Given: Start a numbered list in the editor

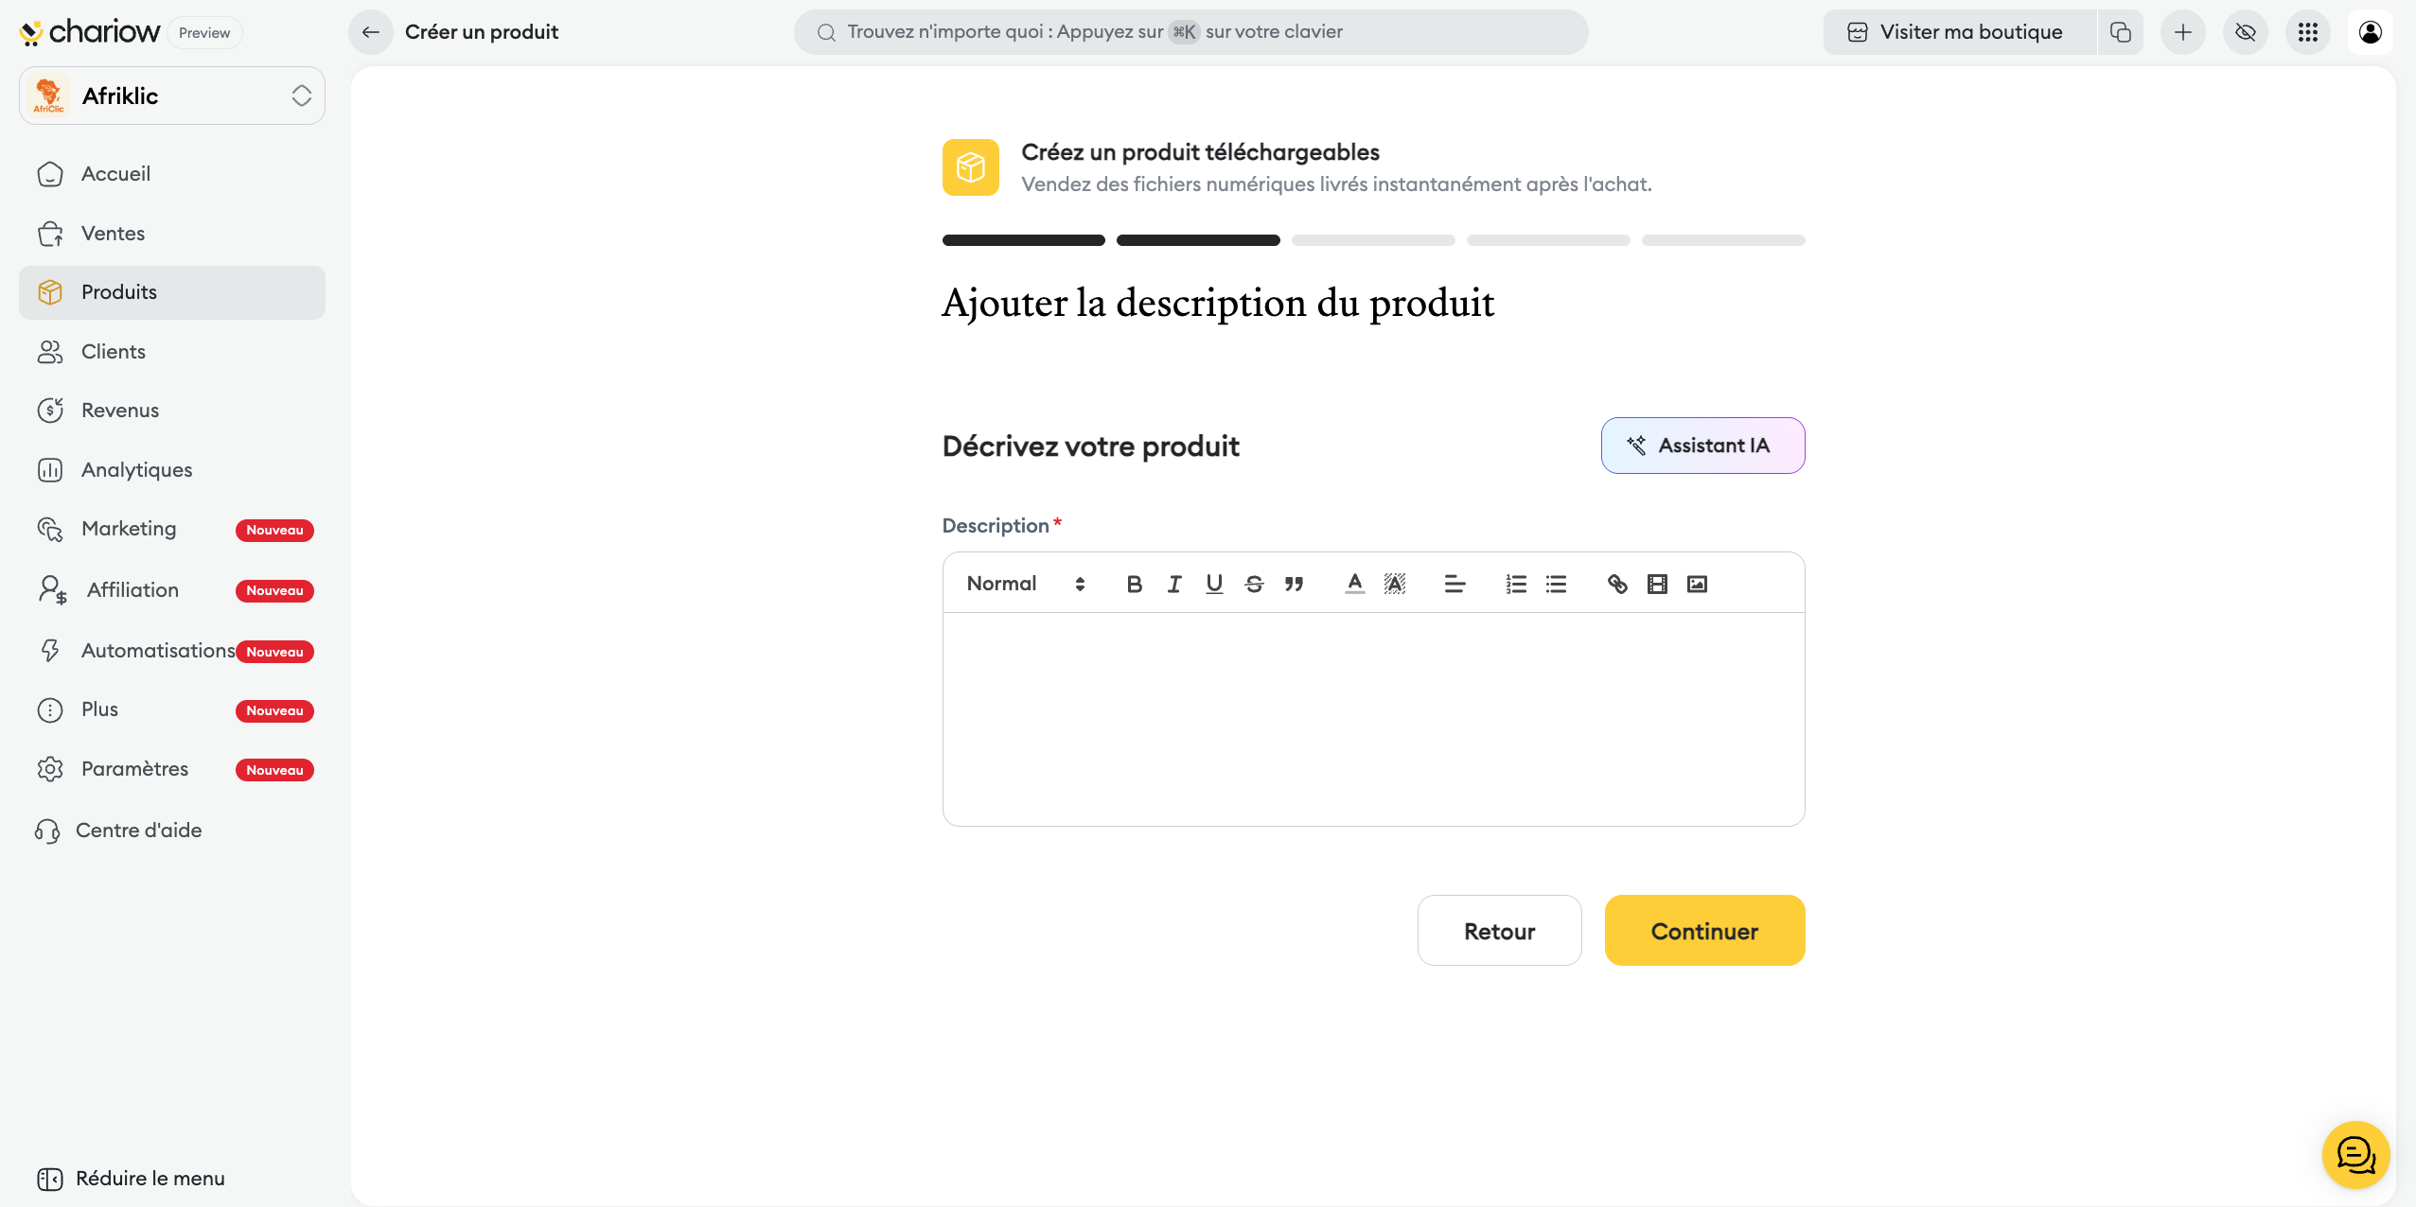Looking at the screenshot, I should pyautogui.click(x=1516, y=584).
